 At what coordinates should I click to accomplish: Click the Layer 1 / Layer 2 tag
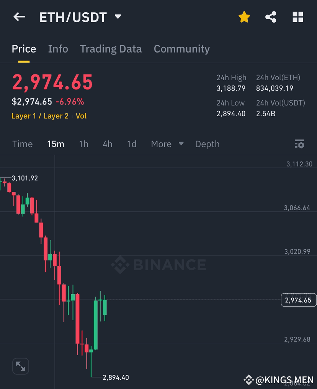(x=39, y=115)
